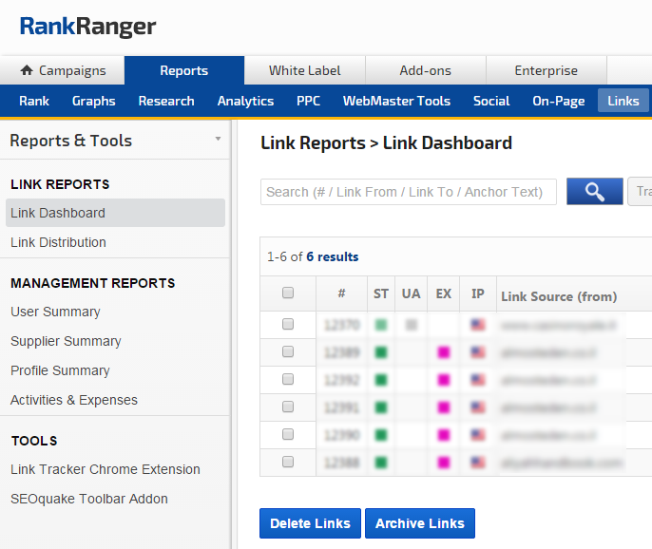Sort by the Link Source (from) column
The image size is (652, 549).
click(559, 296)
